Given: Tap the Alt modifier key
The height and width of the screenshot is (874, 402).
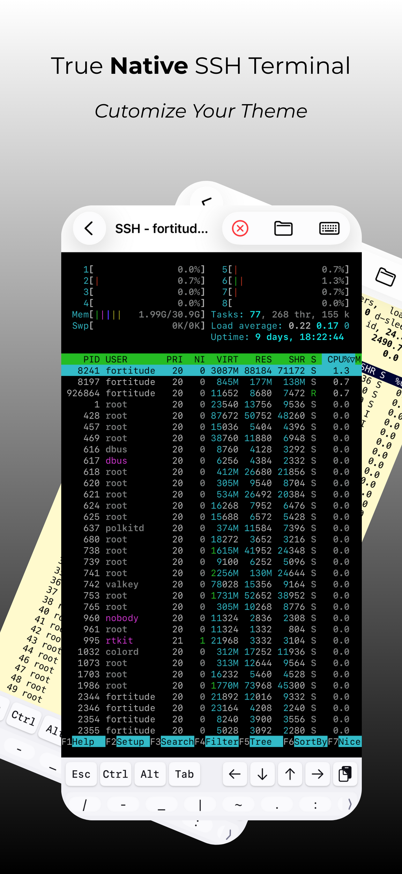Looking at the screenshot, I should coord(150,774).
